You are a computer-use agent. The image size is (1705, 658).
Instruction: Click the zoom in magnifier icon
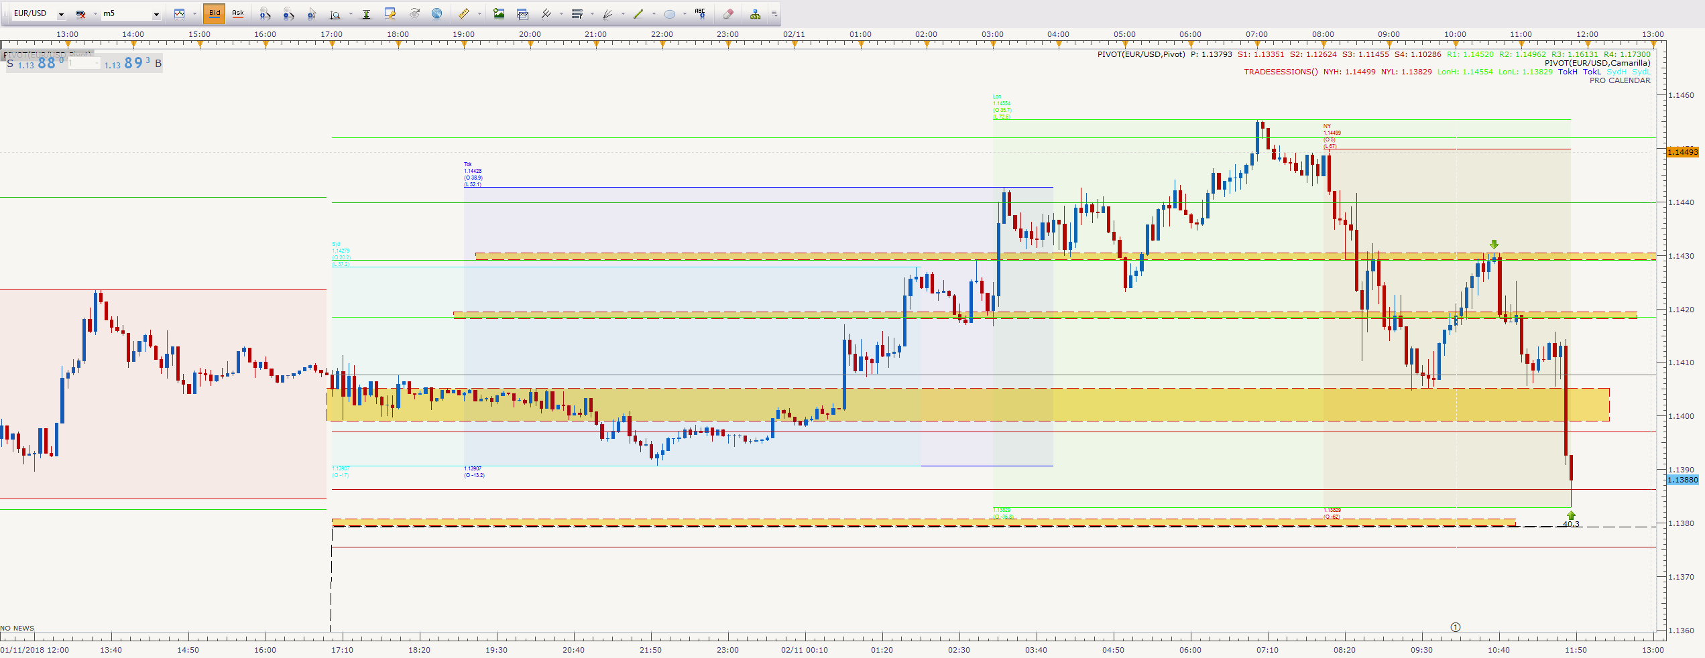click(x=265, y=13)
